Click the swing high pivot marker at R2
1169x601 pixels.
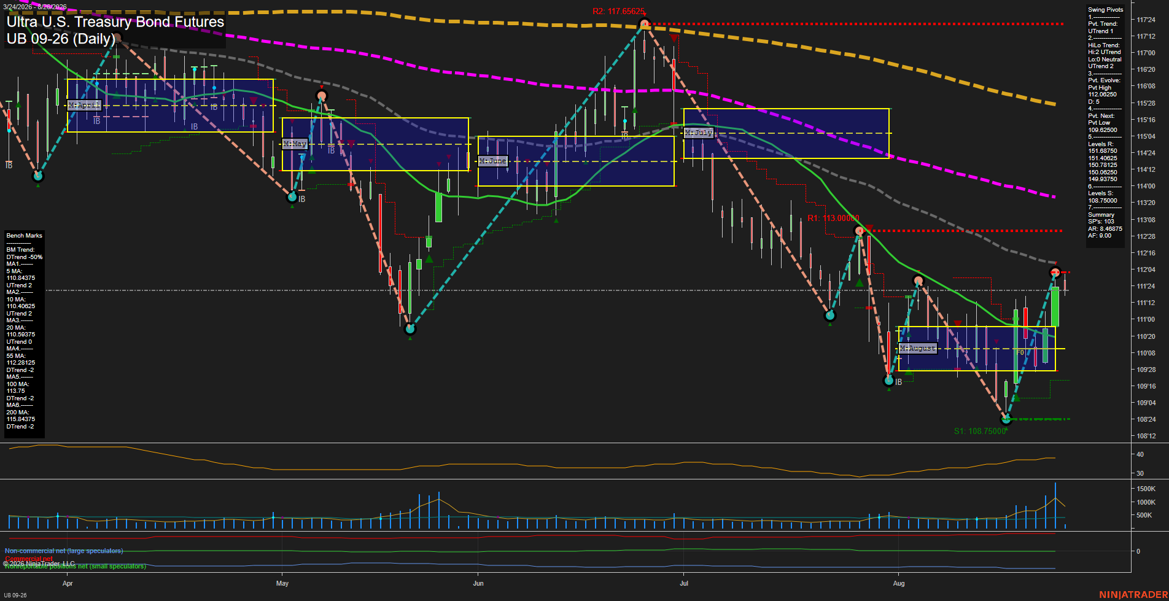644,25
